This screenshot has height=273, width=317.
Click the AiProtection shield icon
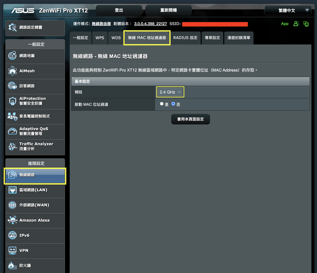12,101
